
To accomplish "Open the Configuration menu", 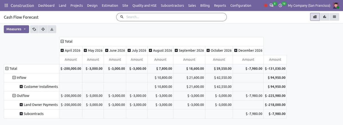I will click(x=241, y=5).
